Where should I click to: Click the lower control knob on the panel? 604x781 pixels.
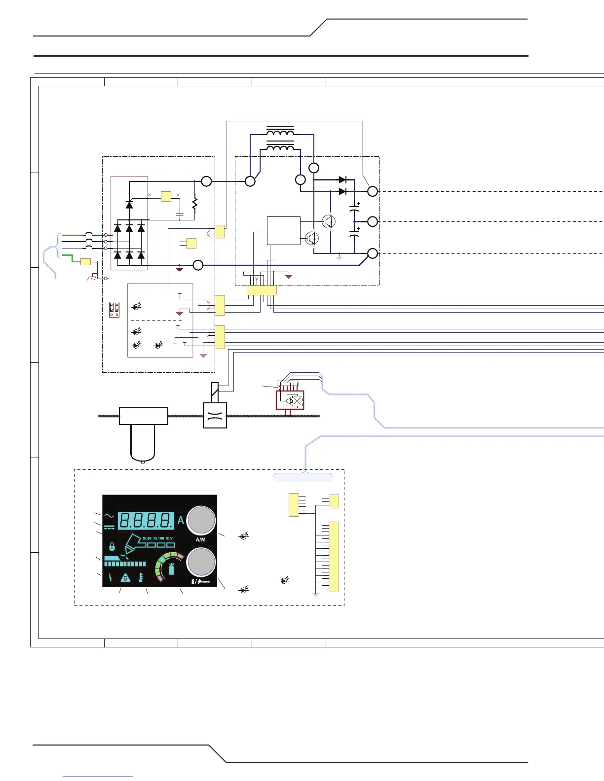click(x=201, y=562)
